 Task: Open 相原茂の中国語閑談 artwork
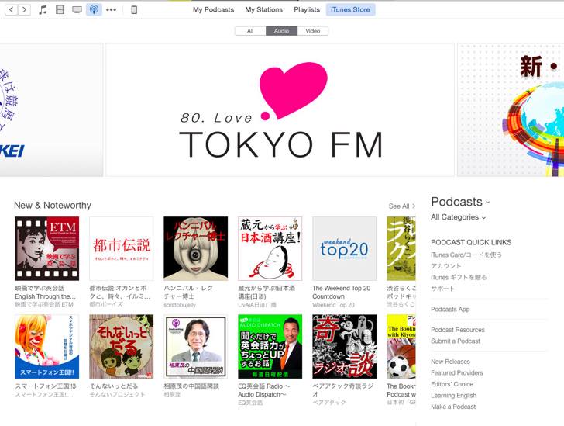point(196,347)
